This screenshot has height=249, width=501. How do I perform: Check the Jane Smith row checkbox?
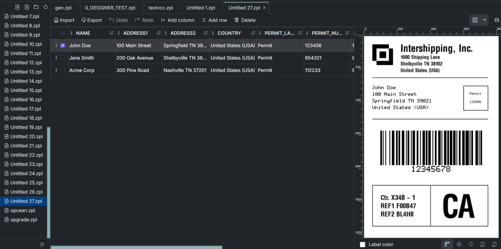[x=63, y=58]
